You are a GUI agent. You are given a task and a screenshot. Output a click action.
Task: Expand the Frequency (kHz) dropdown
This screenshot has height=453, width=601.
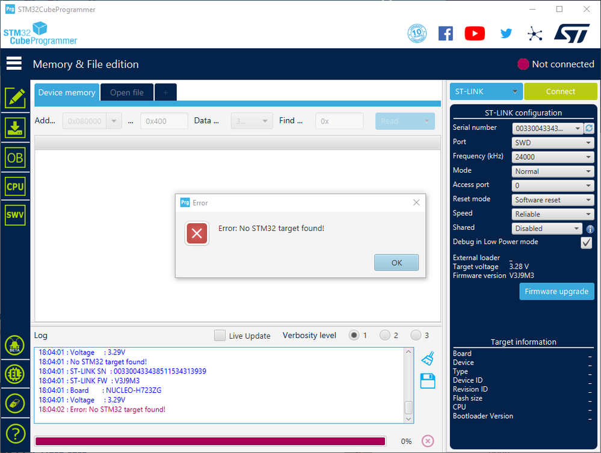[553, 157]
